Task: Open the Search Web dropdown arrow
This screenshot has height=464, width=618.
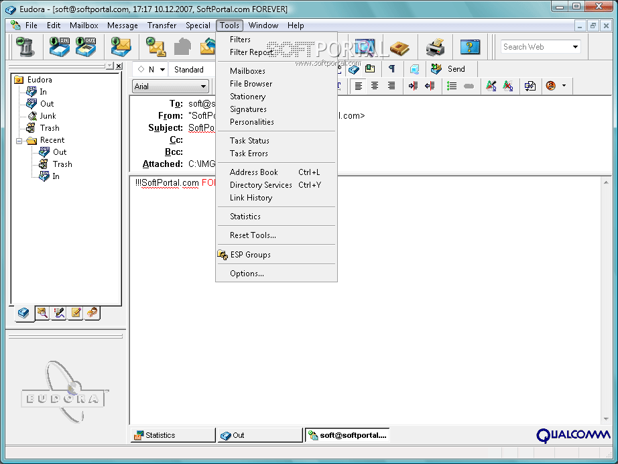Action: click(x=575, y=47)
